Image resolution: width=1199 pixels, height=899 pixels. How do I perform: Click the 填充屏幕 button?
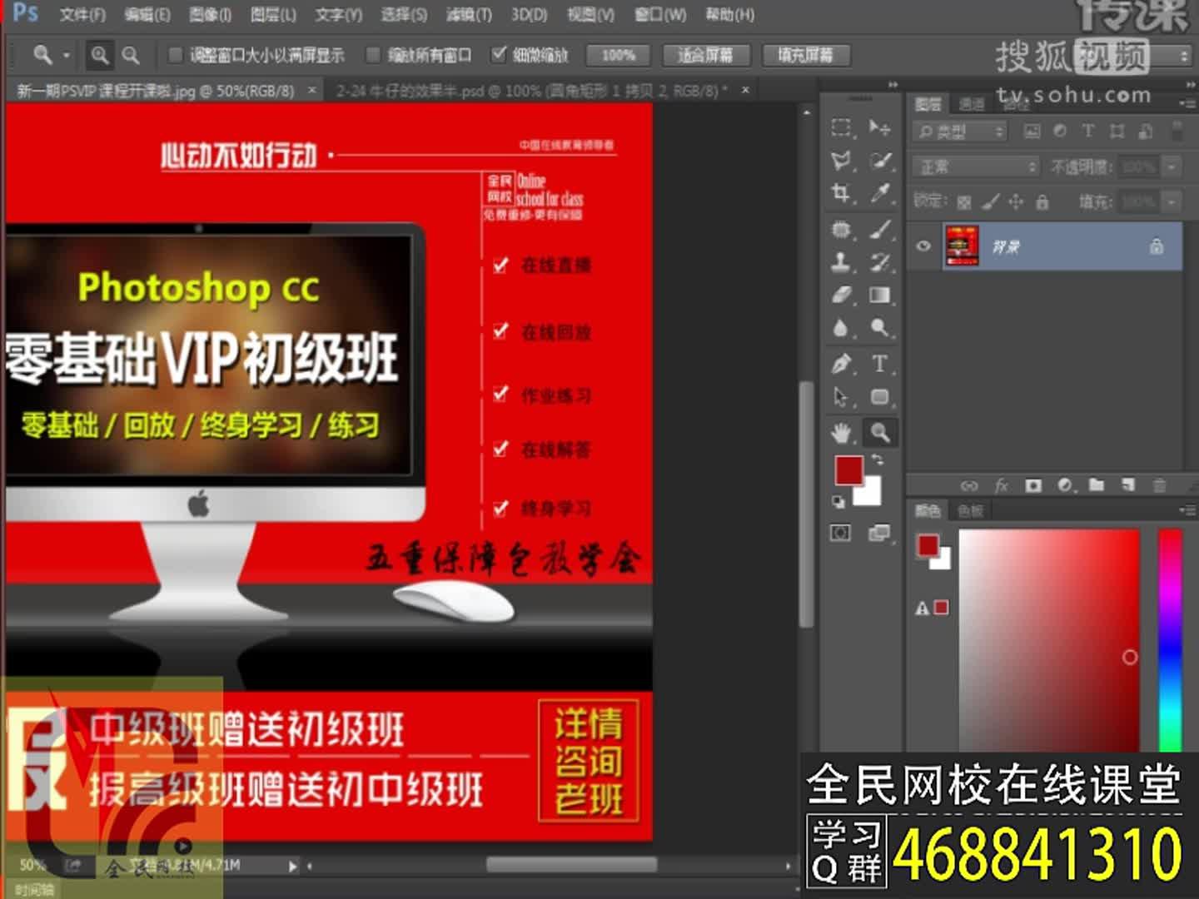point(804,55)
